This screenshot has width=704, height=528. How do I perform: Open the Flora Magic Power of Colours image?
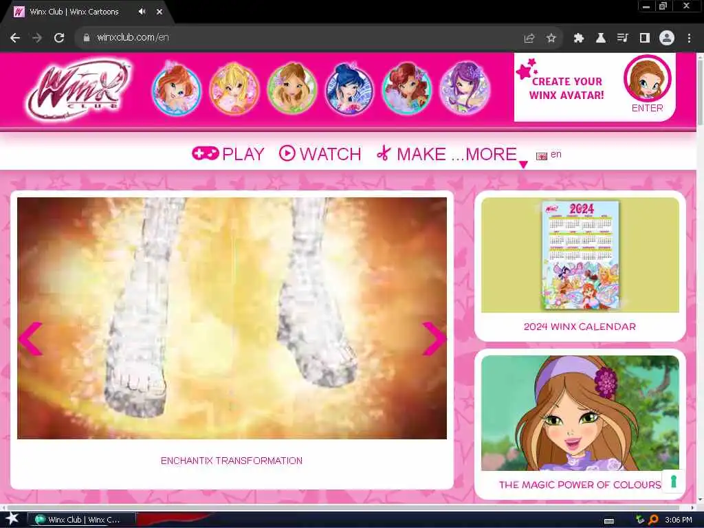point(580,413)
